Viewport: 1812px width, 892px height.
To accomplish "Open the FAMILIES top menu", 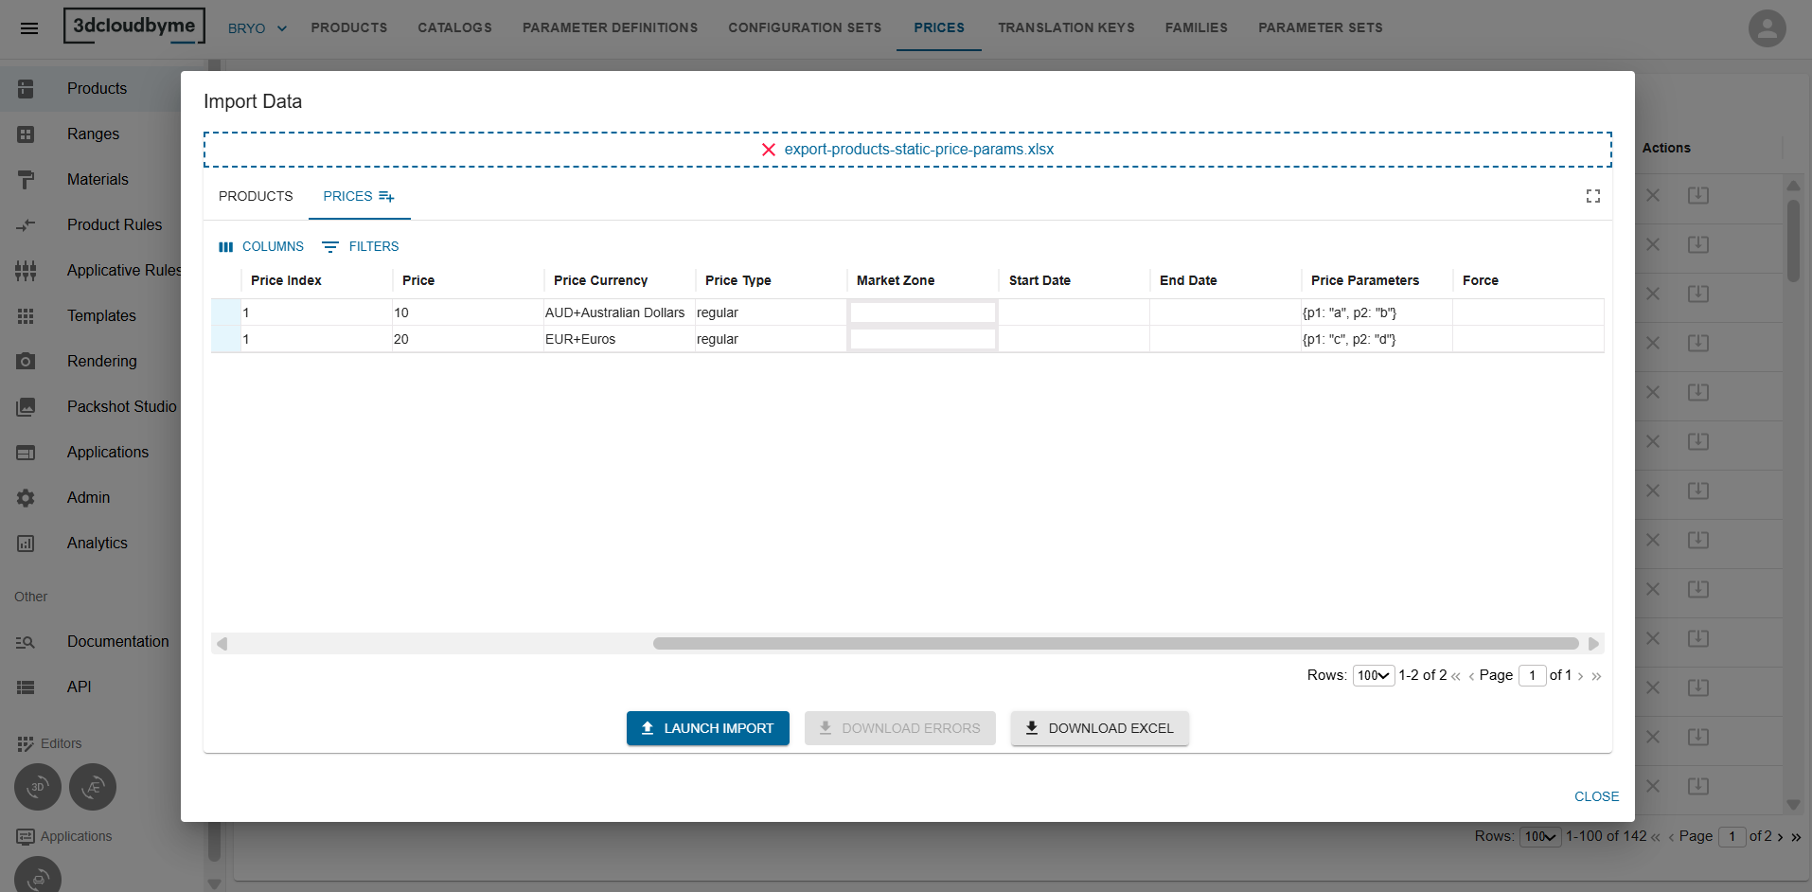I will click(x=1197, y=27).
